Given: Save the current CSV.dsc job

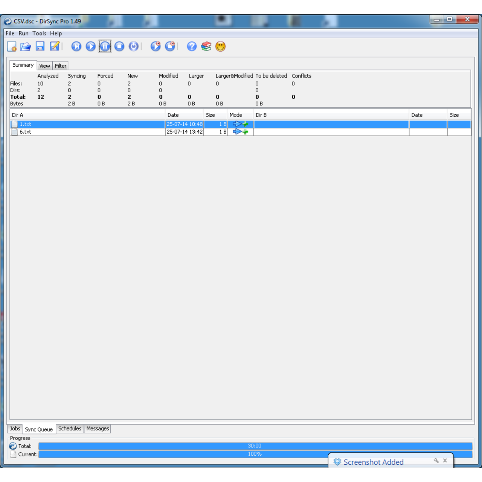Looking at the screenshot, I should point(40,46).
